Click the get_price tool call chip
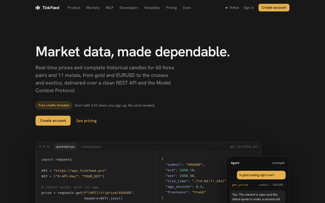The height and width of the screenshot is (203, 325). click(x=258, y=185)
